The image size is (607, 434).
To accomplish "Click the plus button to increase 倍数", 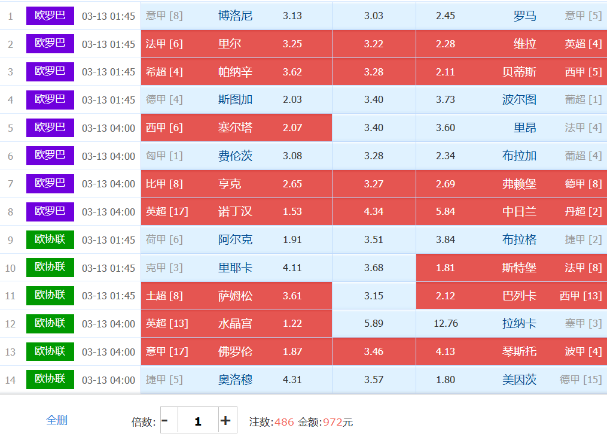I will coord(225,421).
